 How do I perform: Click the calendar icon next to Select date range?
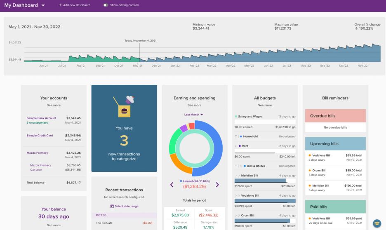click(x=112, y=206)
